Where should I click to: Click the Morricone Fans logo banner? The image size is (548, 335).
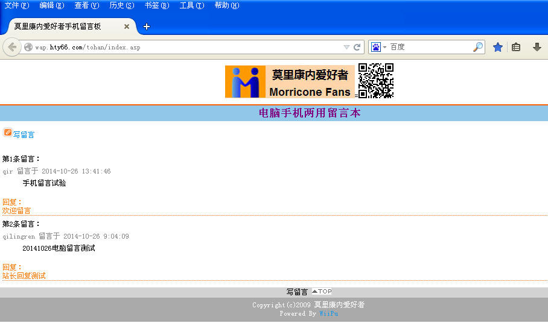point(290,82)
